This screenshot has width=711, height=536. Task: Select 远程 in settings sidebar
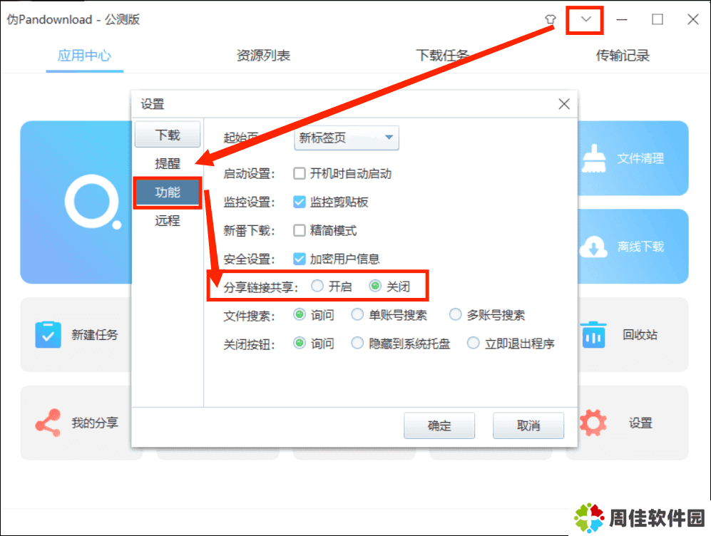click(168, 221)
